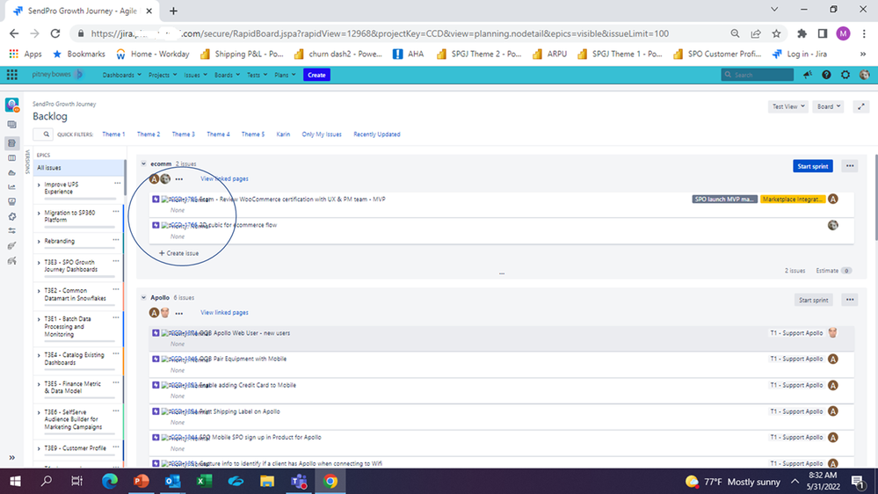
Task: Click the blue Create button
Action: pos(316,75)
